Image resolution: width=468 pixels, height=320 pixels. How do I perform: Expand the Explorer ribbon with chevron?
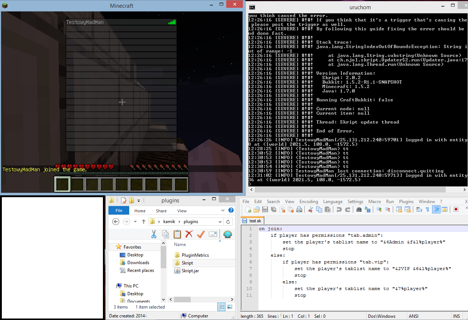coord(224,210)
